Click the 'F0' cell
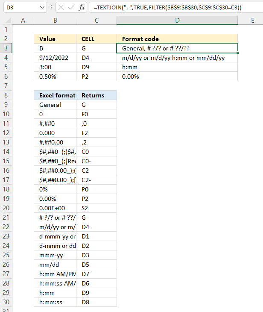This screenshot has width=263, height=312. pos(96,114)
